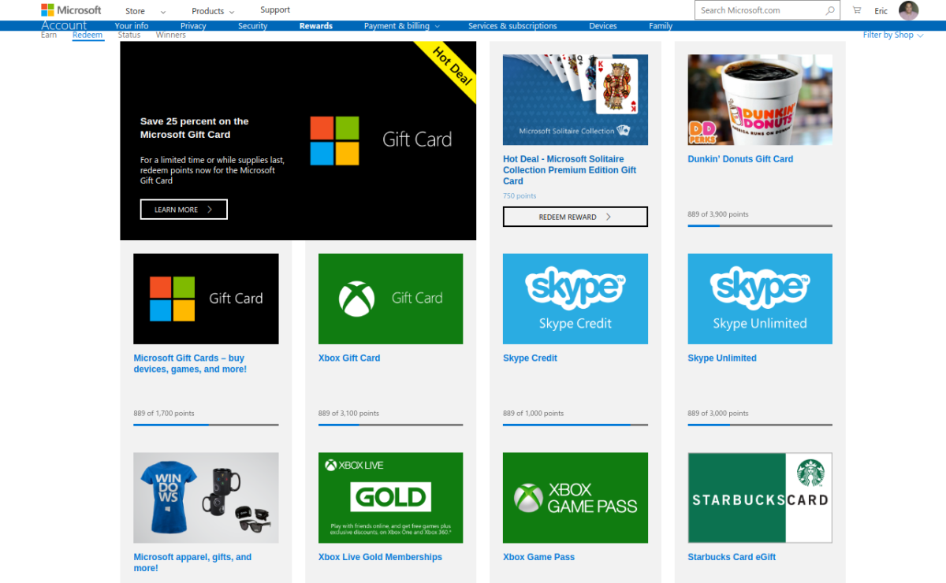Click the Dunkin' Donuts coffee cup image
This screenshot has height=583, width=946.
click(x=759, y=99)
